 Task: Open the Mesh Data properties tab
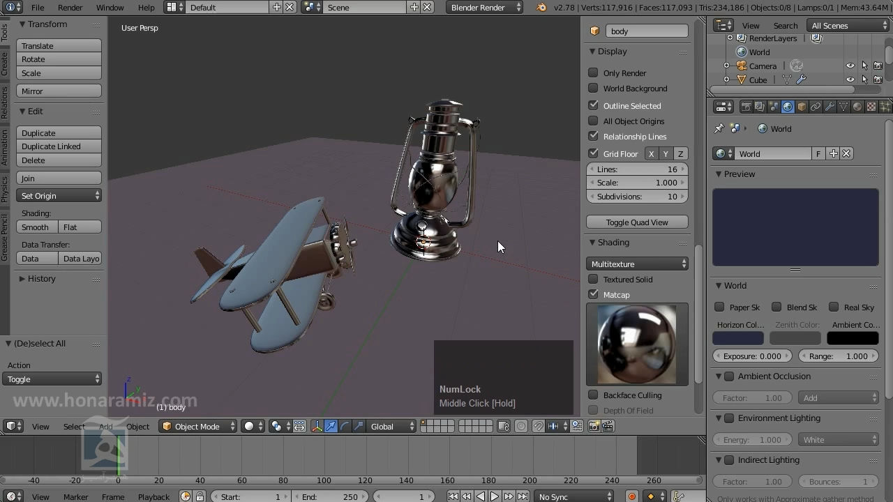pos(843,107)
